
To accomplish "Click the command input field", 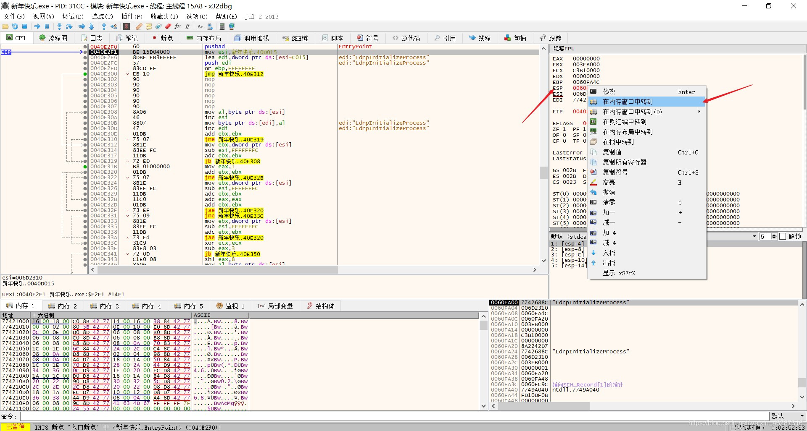I will tap(394, 416).
